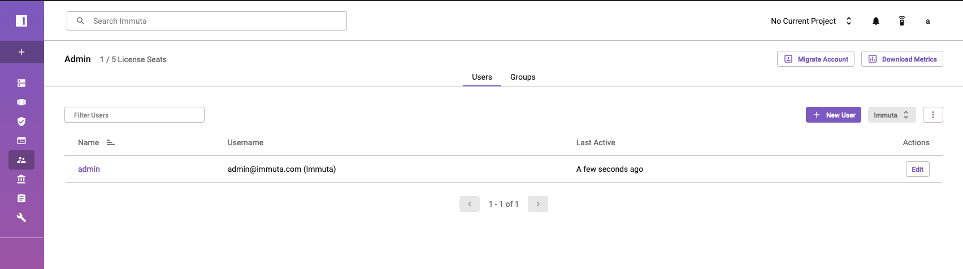The height and width of the screenshot is (269, 963).
Task: Open the notifications bell icon
Action: click(x=876, y=21)
